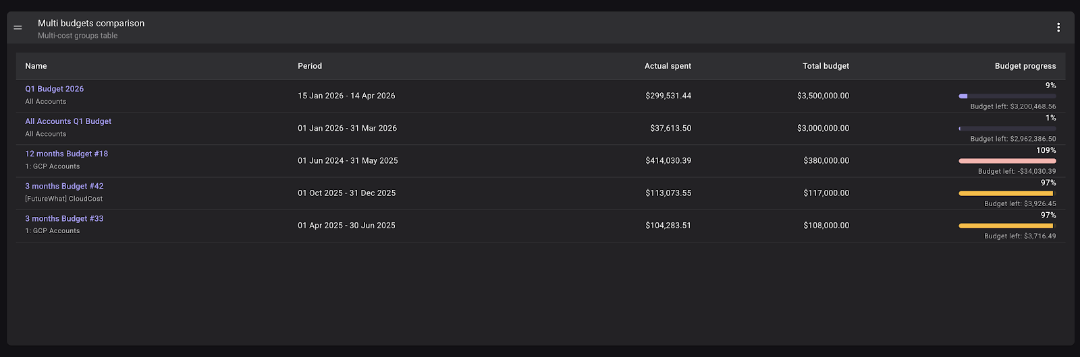
Task: Click the 01 Oct 2025 - 31 Dec 2025 period cell
Action: 346,193
